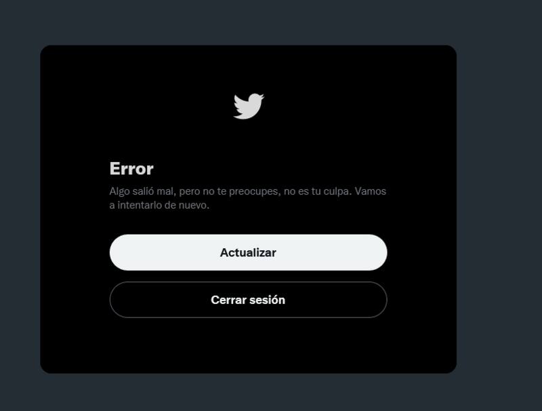542x411 pixels.
Task: Select the Error heading text
Action: 131,169
